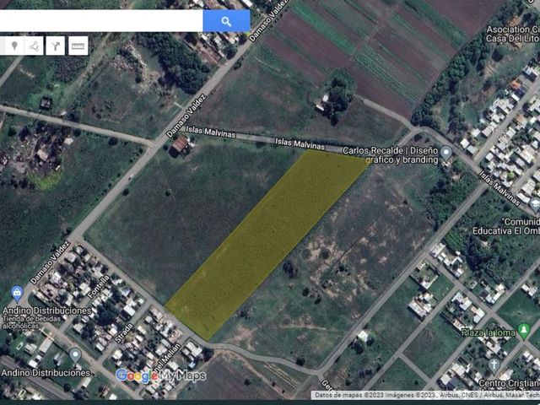Click the Plaza la loma tree marker
The image size is (540, 405).
tap(524, 331)
